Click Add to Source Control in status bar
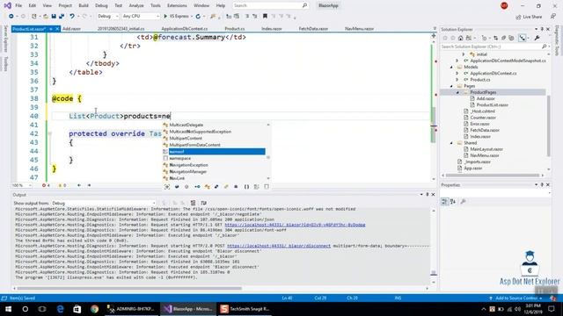Image resolution: width=563 pixels, height=316 pixels. point(516,298)
